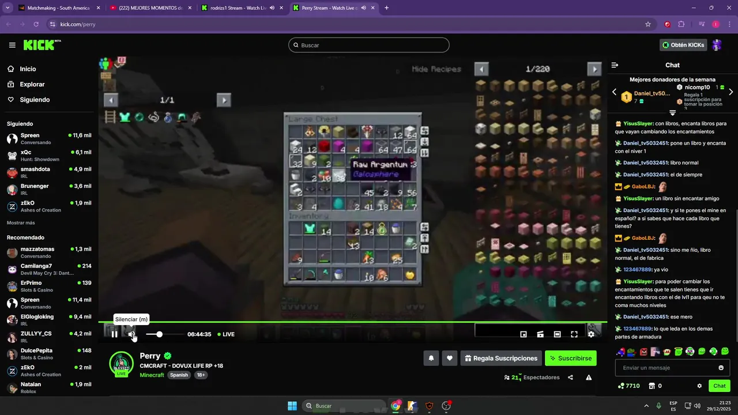The width and height of the screenshot is (738, 415).
Task: Focus the Kick Buscar search field
Action: click(x=369, y=45)
